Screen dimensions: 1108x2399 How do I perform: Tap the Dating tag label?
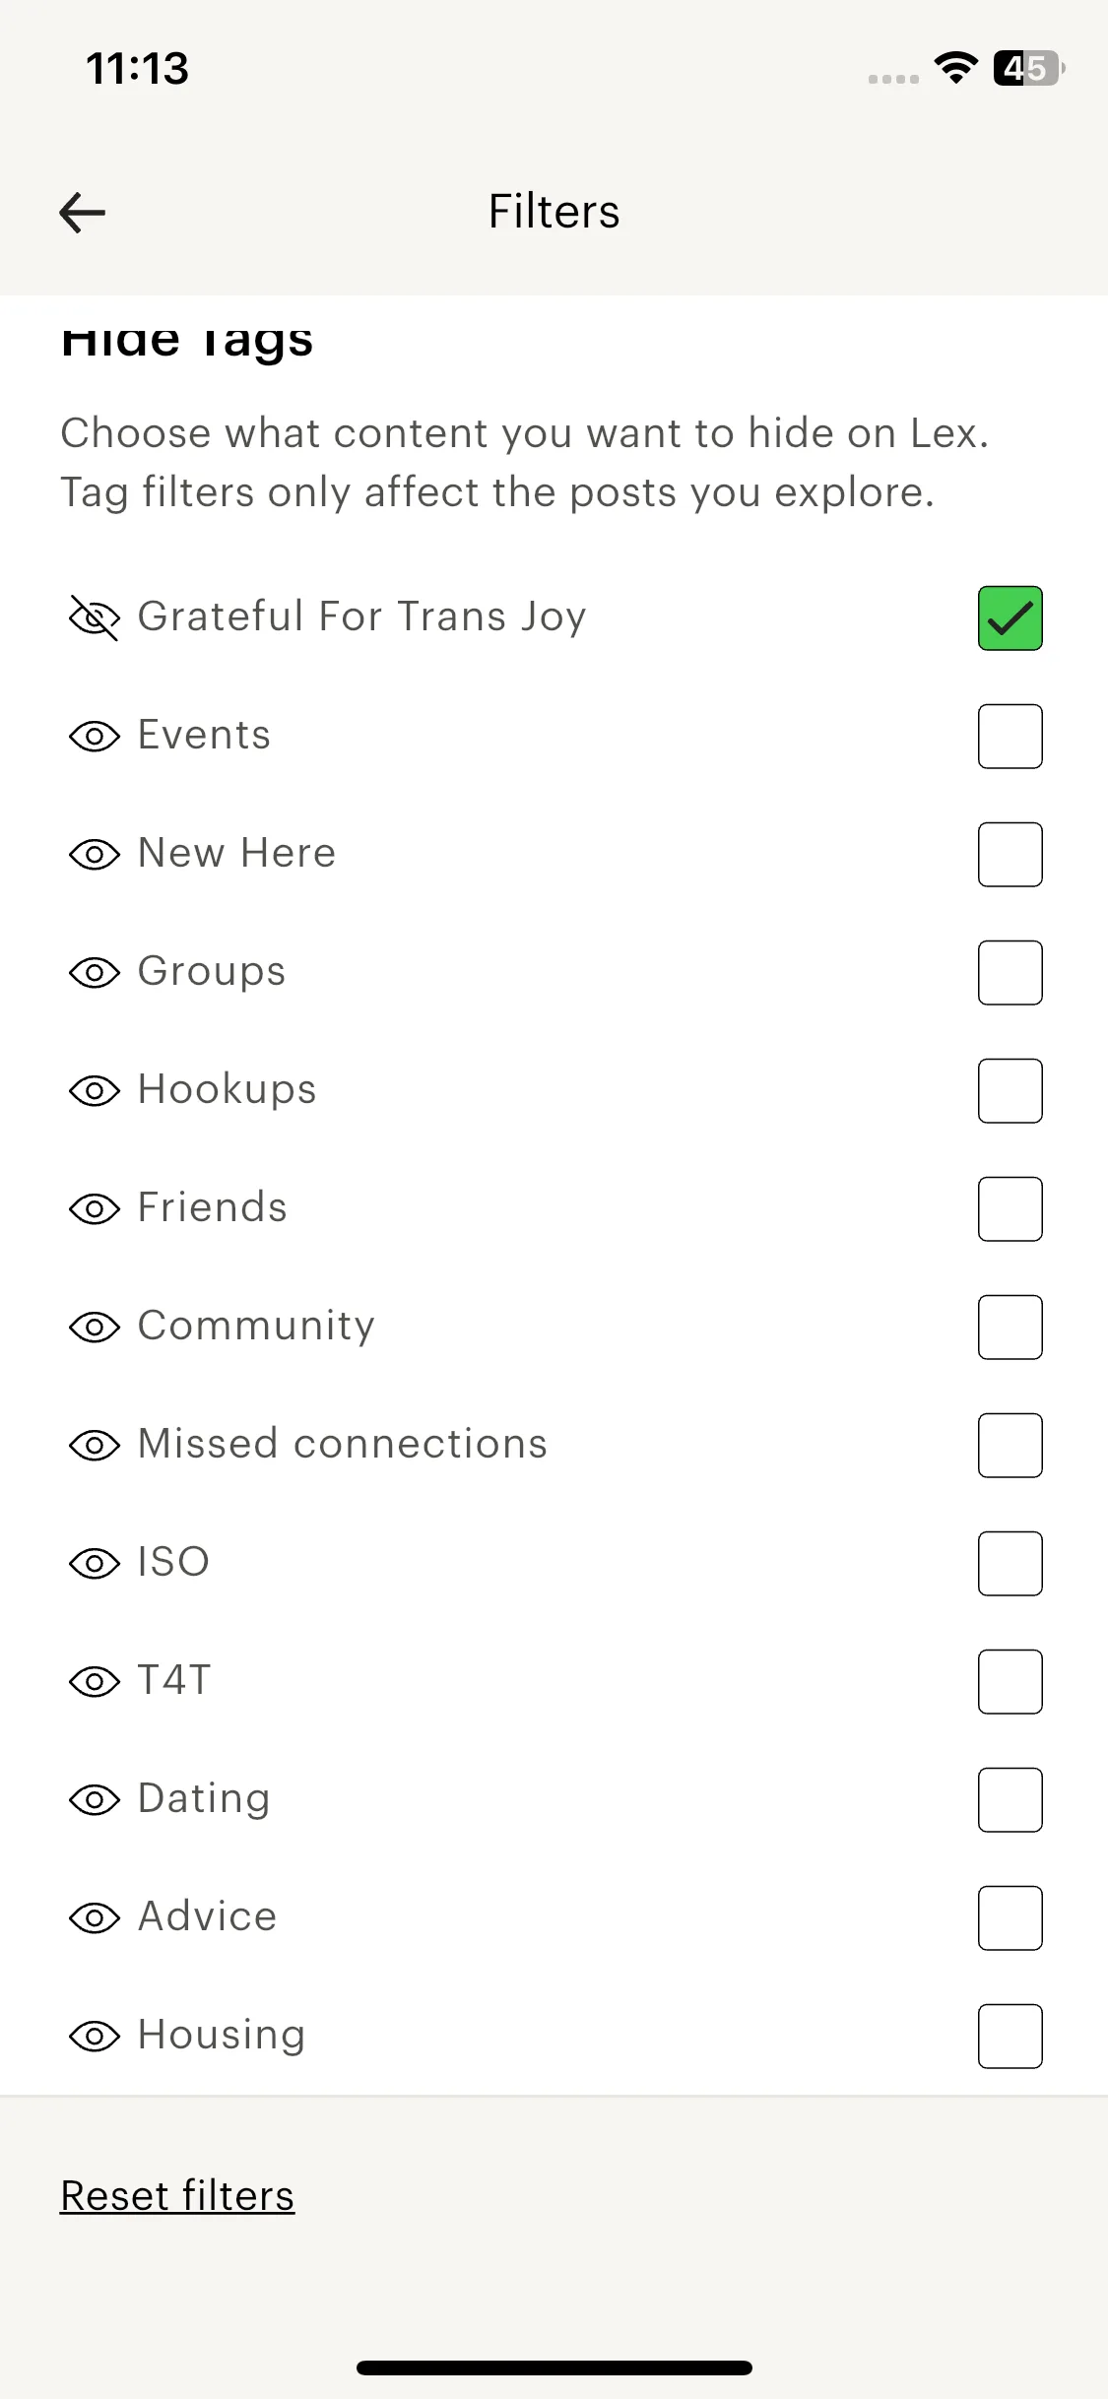(x=204, y=1798)
